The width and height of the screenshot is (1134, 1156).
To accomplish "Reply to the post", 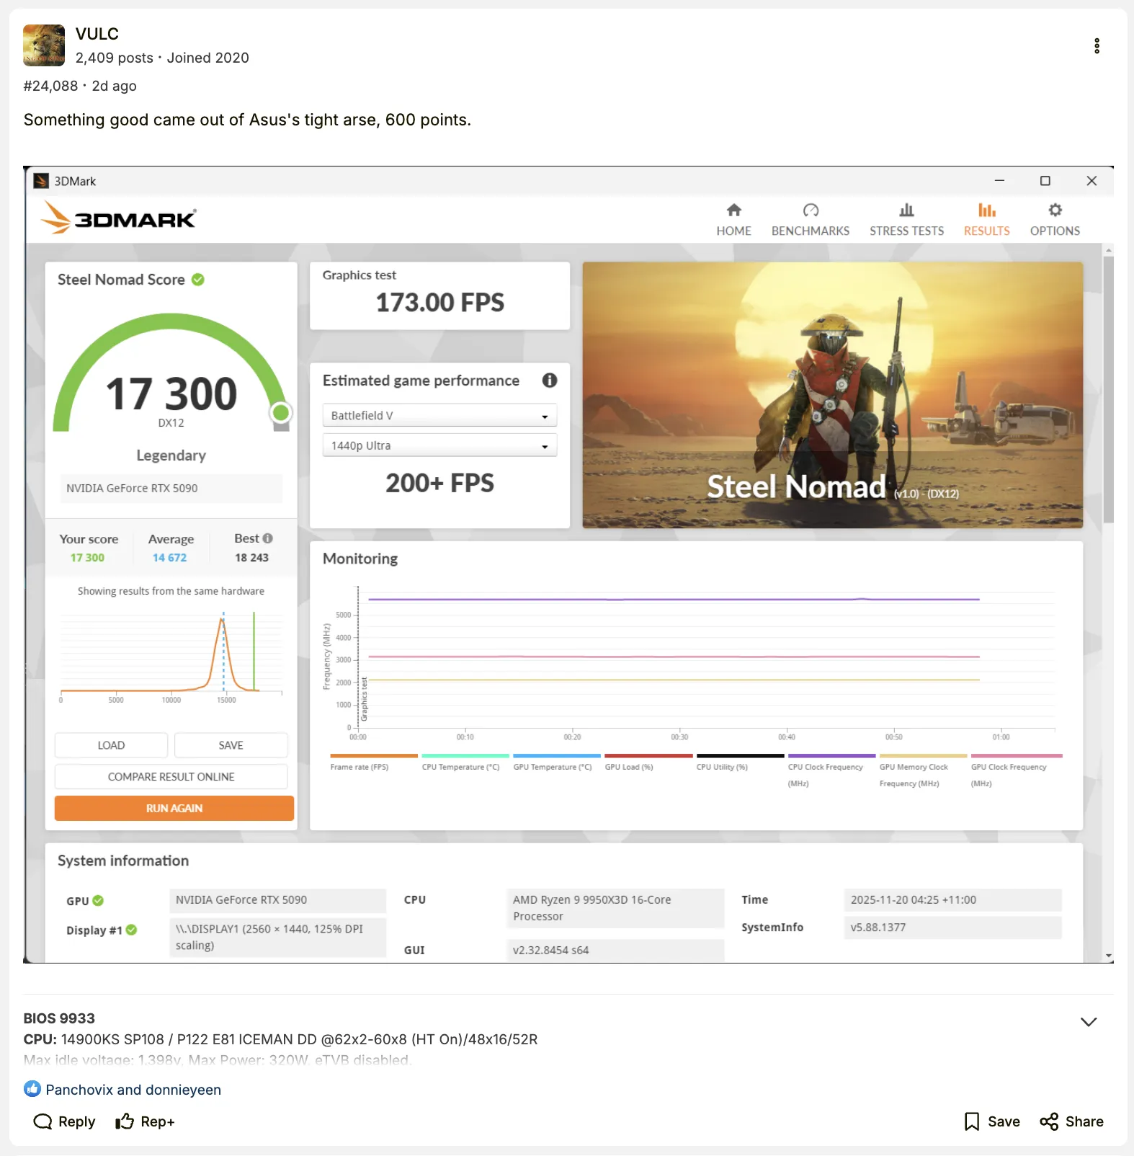I will (64, 1121).
